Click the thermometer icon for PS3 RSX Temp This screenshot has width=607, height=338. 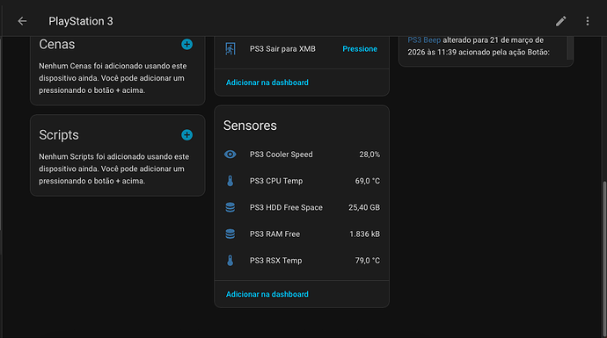click(230, 261)
